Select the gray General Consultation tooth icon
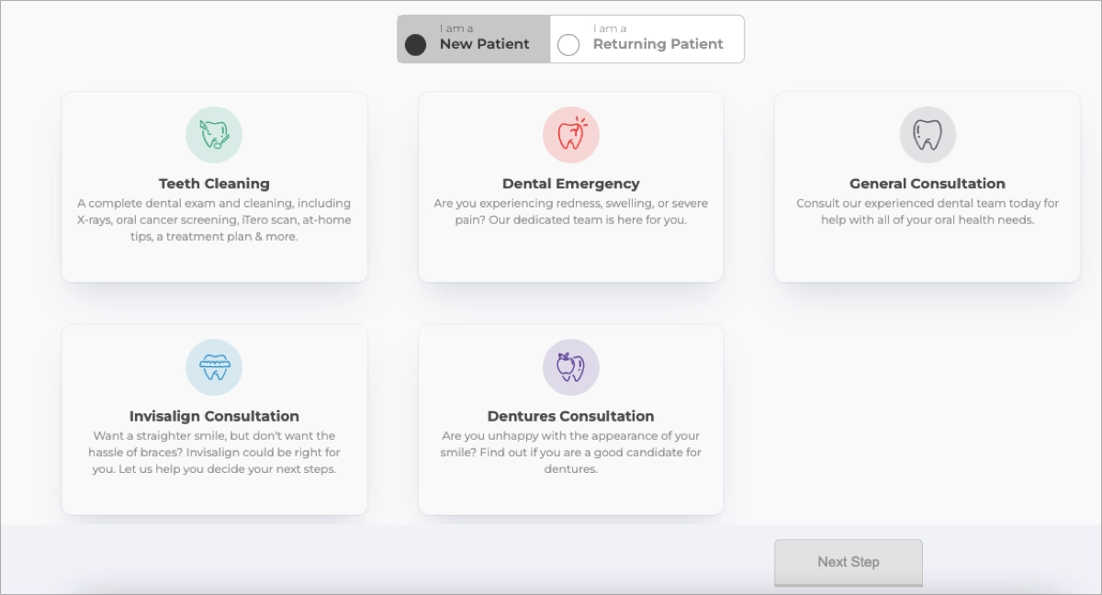Image resolution: width=1102 pixels, height=595 pixels. point(927,134)
